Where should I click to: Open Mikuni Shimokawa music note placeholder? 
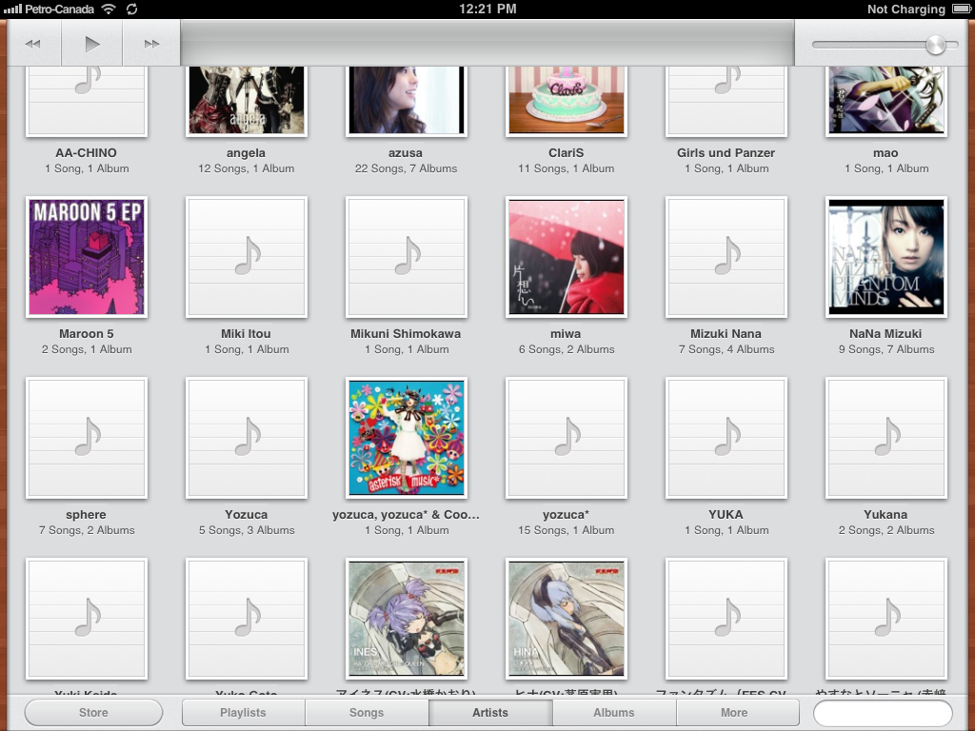point(406,257)
